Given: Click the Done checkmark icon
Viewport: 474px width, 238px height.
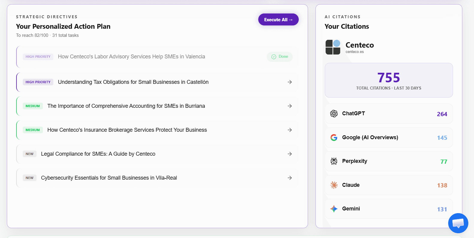Looking at the screenshot, I should click(274, 57).
